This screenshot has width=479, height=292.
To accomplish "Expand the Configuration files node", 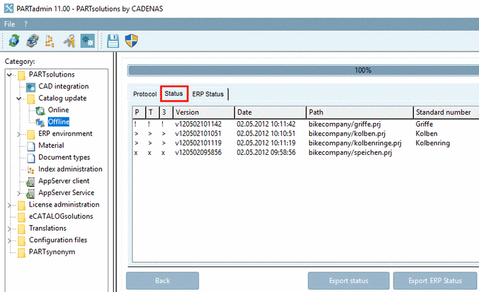I will coord(10,240).
